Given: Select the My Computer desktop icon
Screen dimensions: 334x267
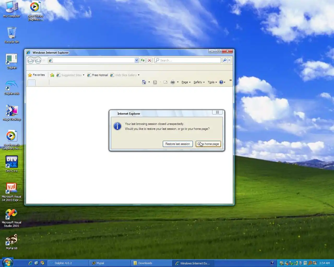Looking at the screenshot, I should pyautogui.click(x=11, y=9).
